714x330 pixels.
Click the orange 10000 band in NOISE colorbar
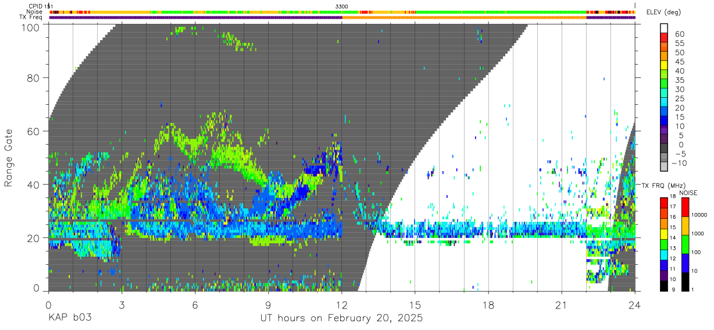click(x=686, y=226)
